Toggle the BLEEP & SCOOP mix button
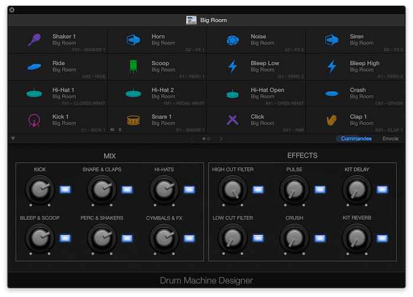 65,238
